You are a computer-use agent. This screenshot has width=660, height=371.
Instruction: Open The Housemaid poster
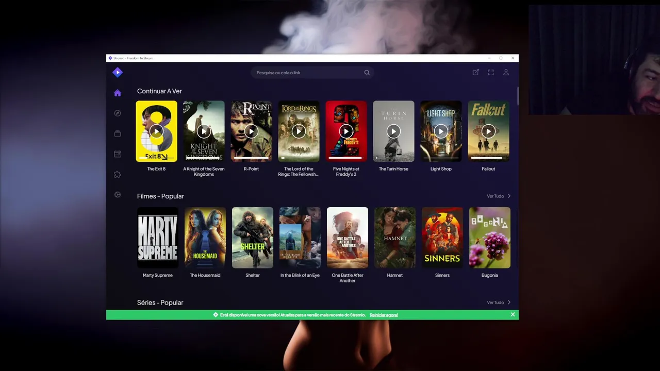205,238
